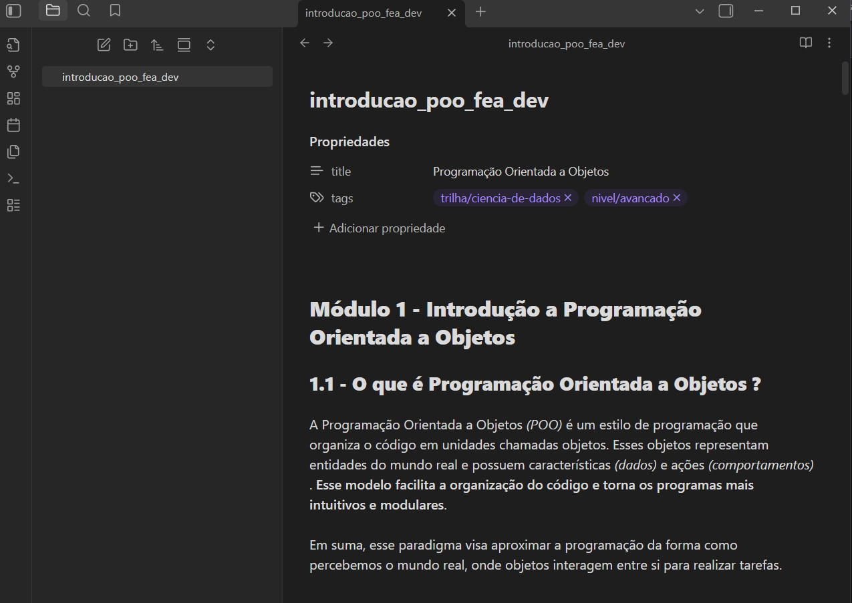Viewport: 852px width, 603px height.
Task: Open the tab list dropdown arrow
Action: 700,11
